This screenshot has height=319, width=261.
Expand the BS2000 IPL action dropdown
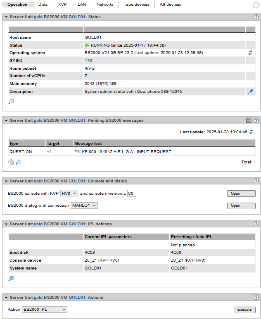coord(45,310)
